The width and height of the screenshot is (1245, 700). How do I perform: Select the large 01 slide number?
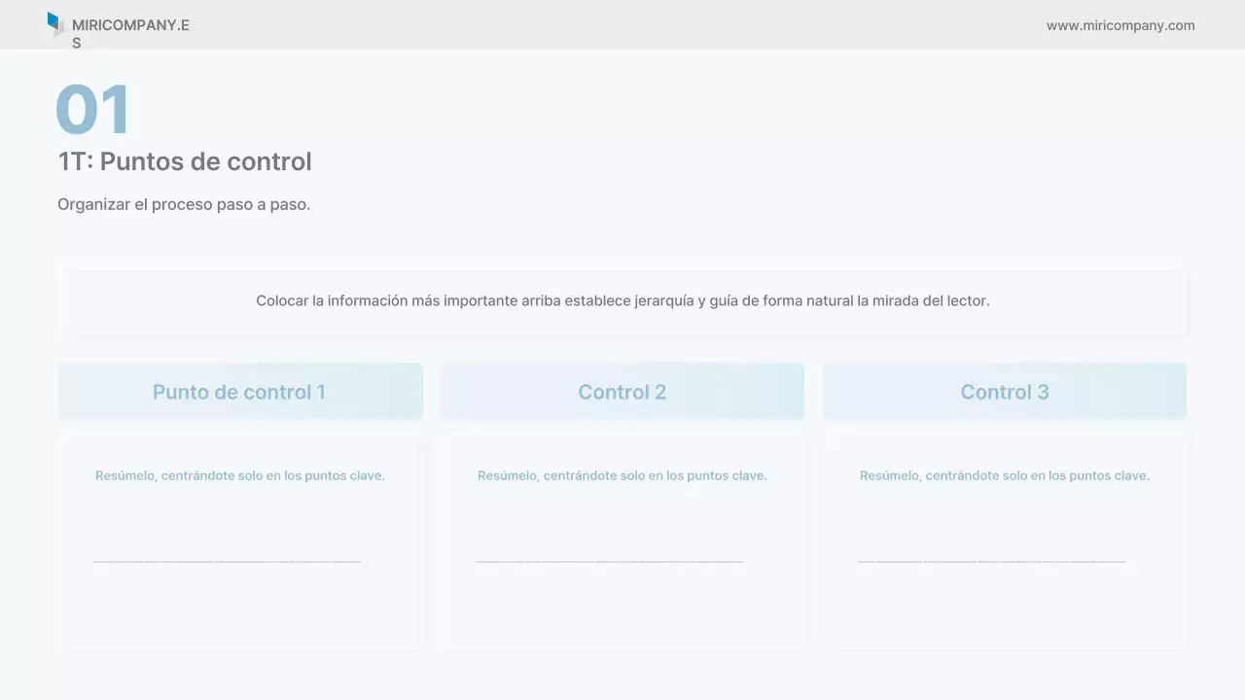(x=93, y=109)
